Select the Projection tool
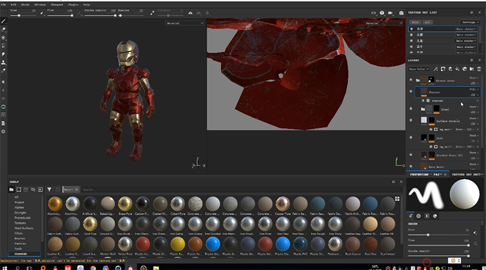 point(4,38)
